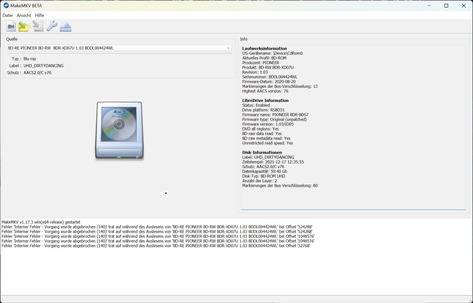
Task: Click the Firmware name: PIONEER BDR-BDS7 line
Action: [x=275, y=115]
